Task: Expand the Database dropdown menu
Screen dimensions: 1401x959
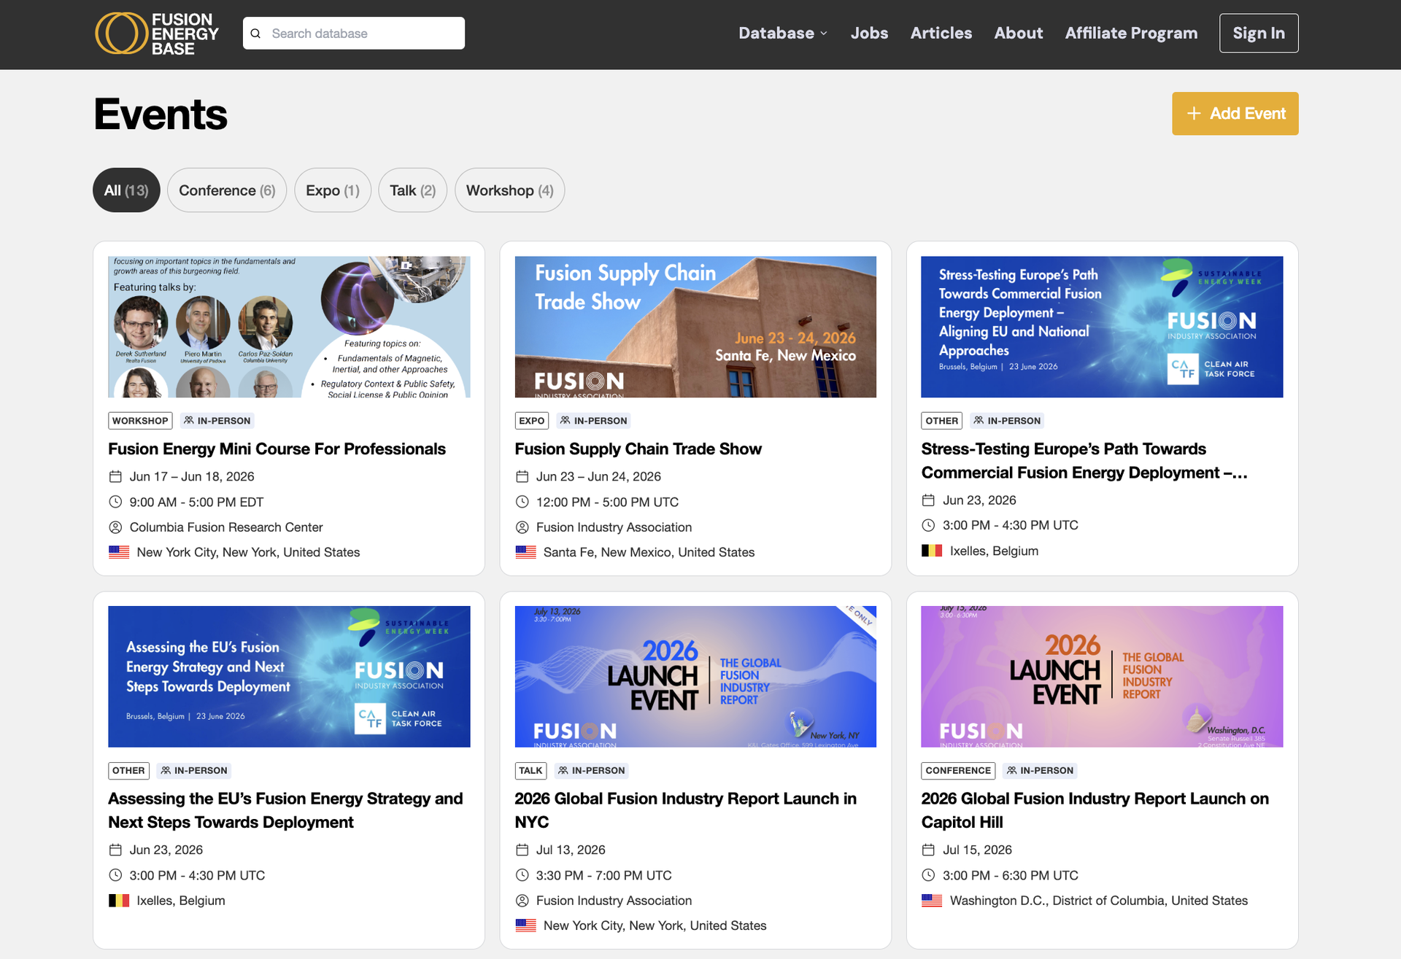Action: click(x=783, y=34)
